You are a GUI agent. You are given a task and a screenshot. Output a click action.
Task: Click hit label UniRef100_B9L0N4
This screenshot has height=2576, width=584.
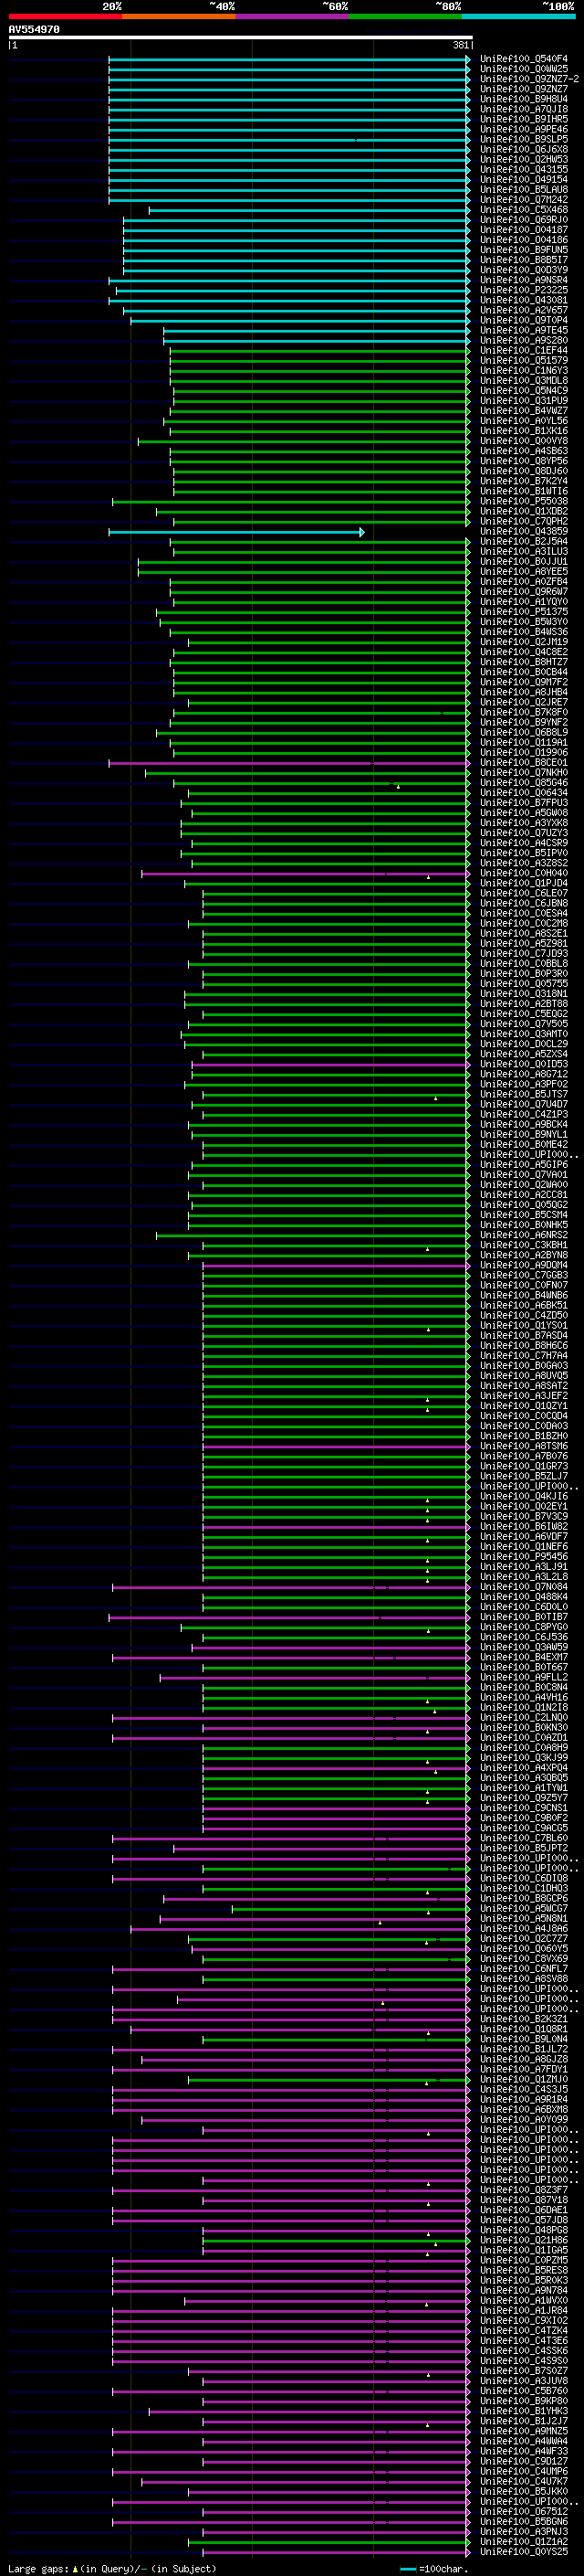524,2038
